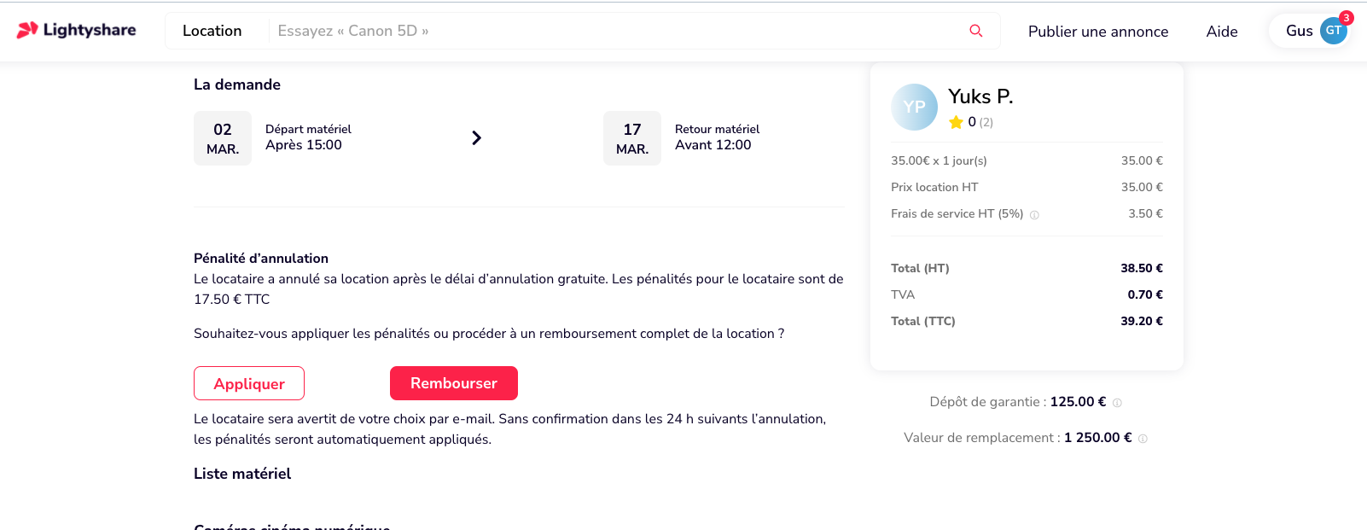Click the Appliquer penalties button
This screenshot has width=1367, height=530.
pyautogui.click(x=249, y=383)
